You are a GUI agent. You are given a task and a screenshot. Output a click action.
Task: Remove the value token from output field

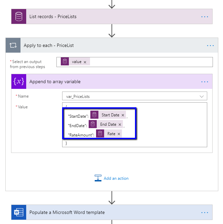tap(85, 62)
